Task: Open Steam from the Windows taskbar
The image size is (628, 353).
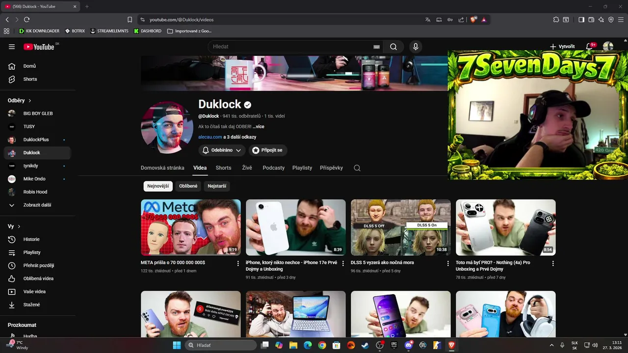Action: 365,345
